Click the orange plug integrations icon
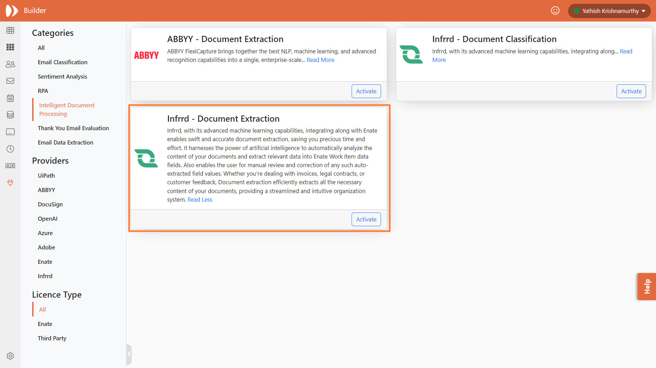Screen dimensions: 656x368 pyautogui.click(x=10, y=183)
